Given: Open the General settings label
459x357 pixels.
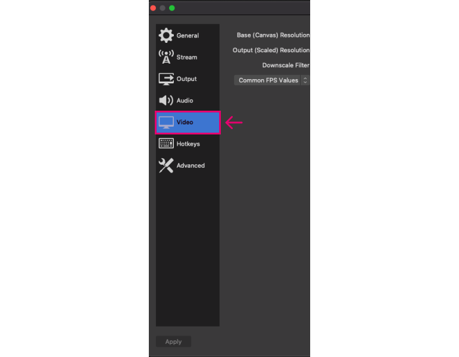Looking at the screenshot, I should 188,36.
